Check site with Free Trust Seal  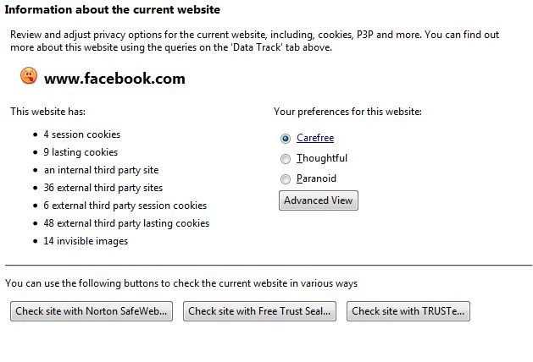259,311
